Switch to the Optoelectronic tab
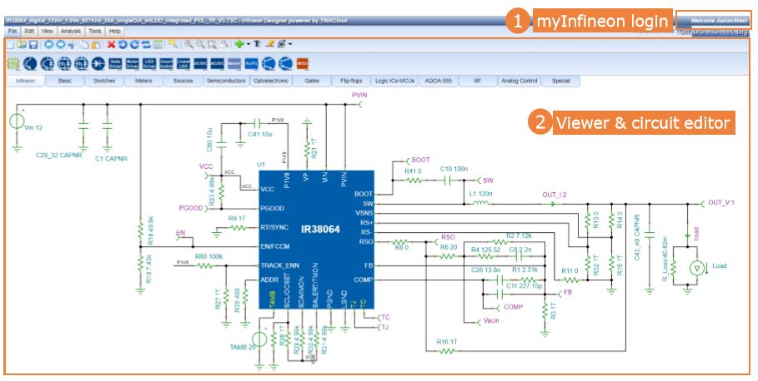 [x=271, y=81]
